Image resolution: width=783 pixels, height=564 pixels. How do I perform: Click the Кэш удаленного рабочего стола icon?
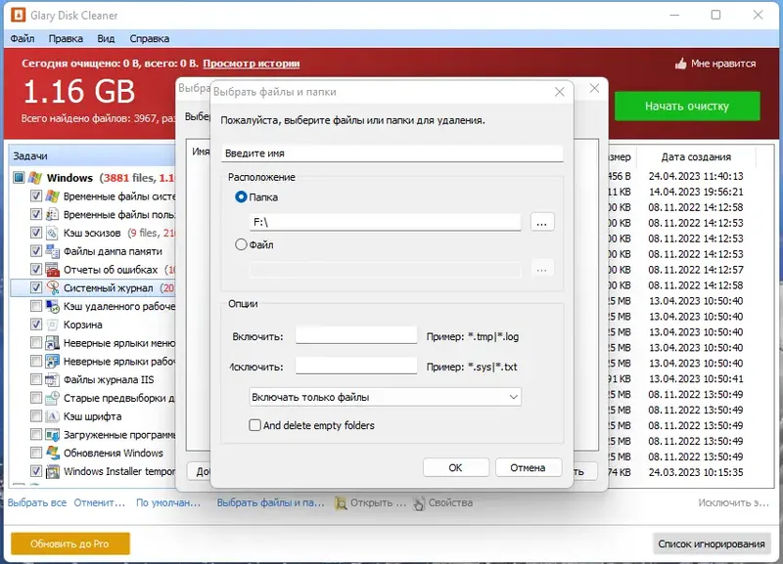coord(53,306)
